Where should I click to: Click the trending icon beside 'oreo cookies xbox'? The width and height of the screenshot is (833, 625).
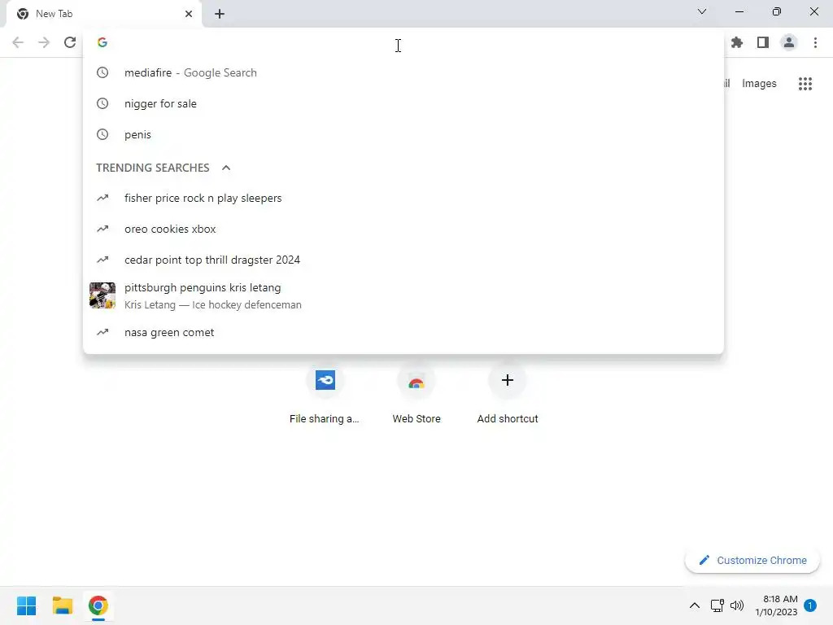pyautogui.click(x=102, y=229)
